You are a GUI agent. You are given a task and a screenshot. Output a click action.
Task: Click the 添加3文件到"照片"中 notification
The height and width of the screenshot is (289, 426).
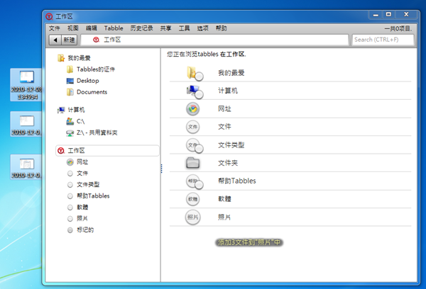point(249,242)
